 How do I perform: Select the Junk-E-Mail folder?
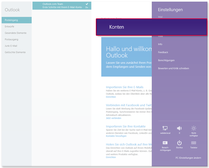click(x=11, y=46)
